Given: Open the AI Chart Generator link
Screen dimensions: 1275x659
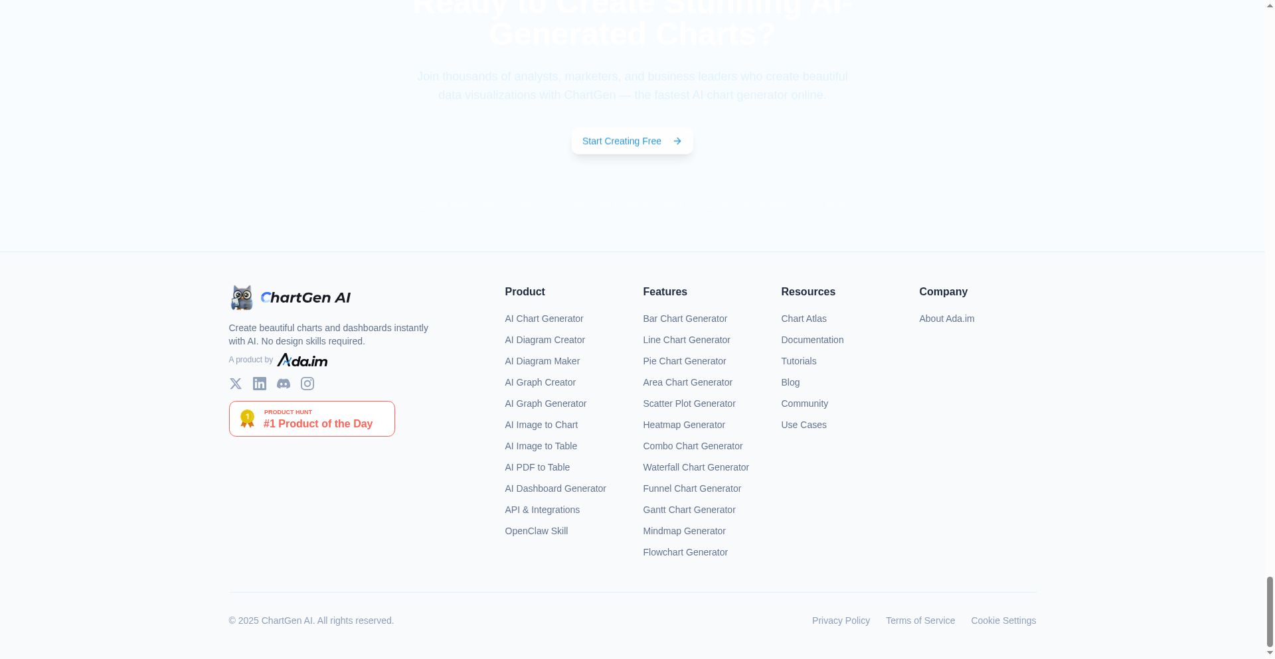Looking at the screenshot, I should pyautogui.click(x=544, y=319).
